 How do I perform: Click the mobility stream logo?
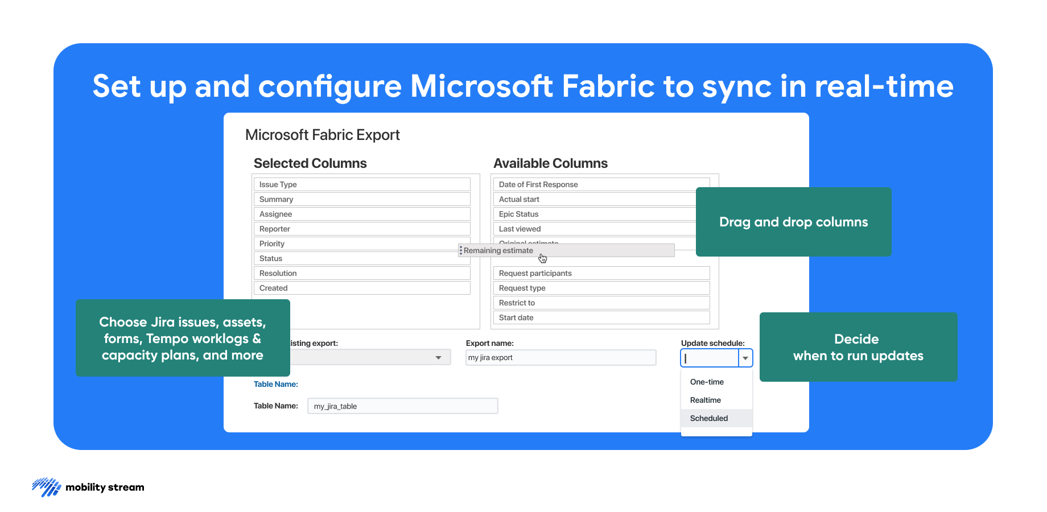(x=88, y=488)
